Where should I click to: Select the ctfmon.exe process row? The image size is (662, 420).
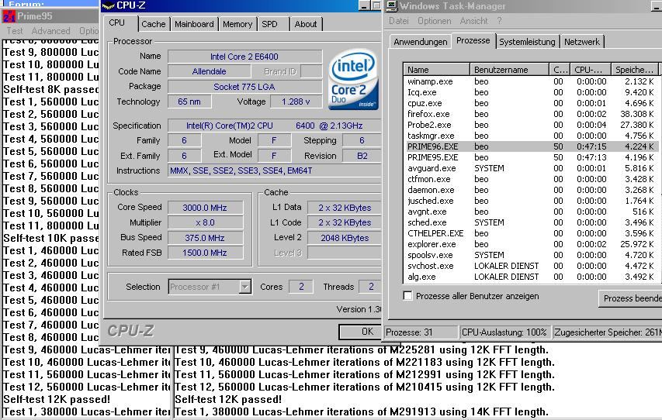pyautogui.click(x=531, y=179)
